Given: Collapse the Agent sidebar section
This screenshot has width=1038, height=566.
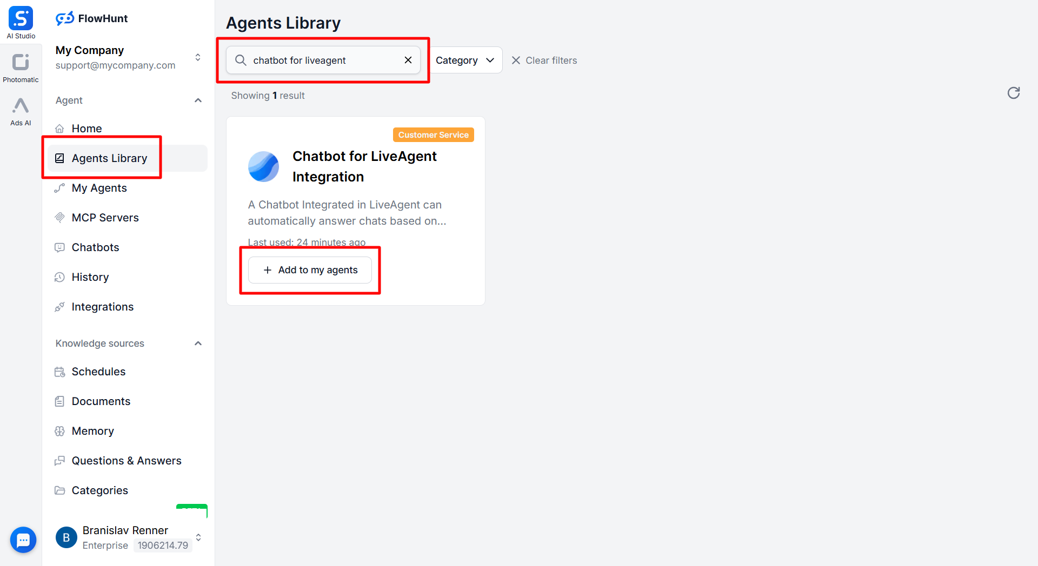Looking at the screenshot, I should pos(198,100).
